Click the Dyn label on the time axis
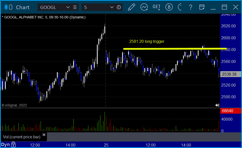This screenshot has width=242, height=148. pyautogui.click(x=5, y=145)
